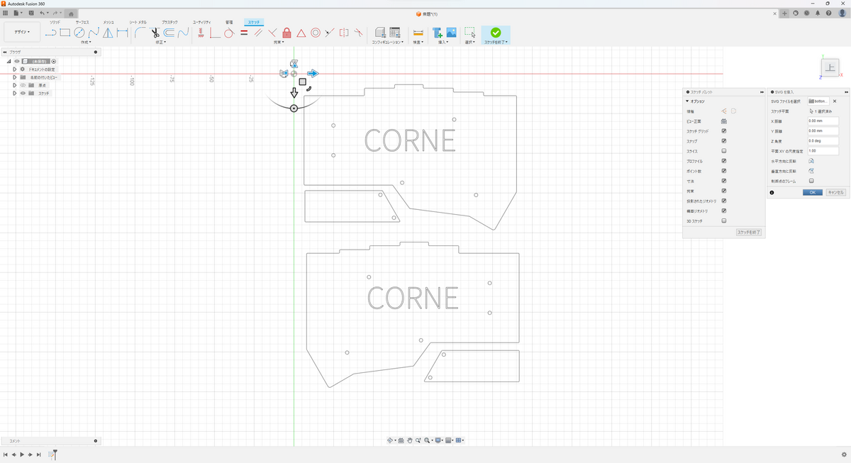Toggle the Profile checkbox
The image size is (851, 463).
(724, 161)
